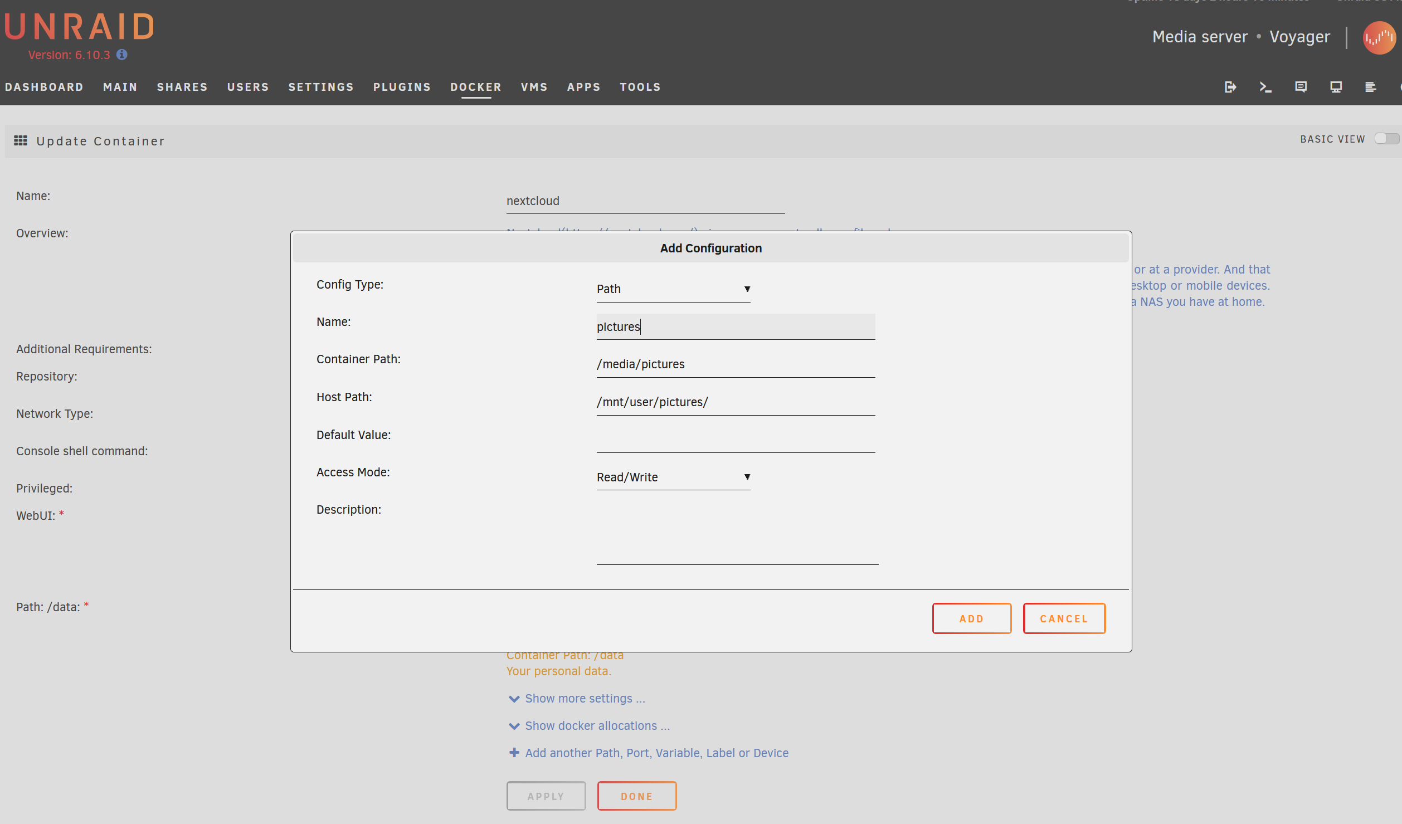Click the user avatar icon

coord(1379,38)
